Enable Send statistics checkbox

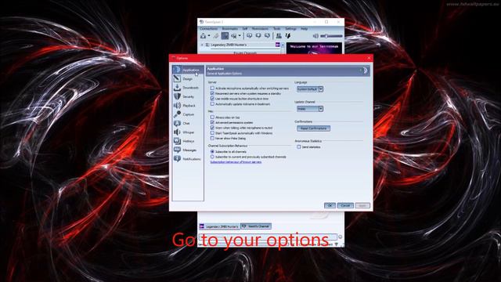click(299, 146)
